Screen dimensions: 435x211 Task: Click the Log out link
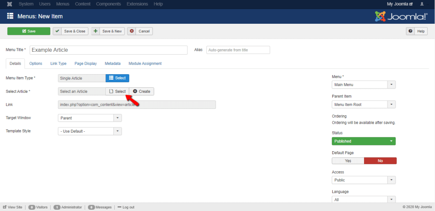point(126,207)
